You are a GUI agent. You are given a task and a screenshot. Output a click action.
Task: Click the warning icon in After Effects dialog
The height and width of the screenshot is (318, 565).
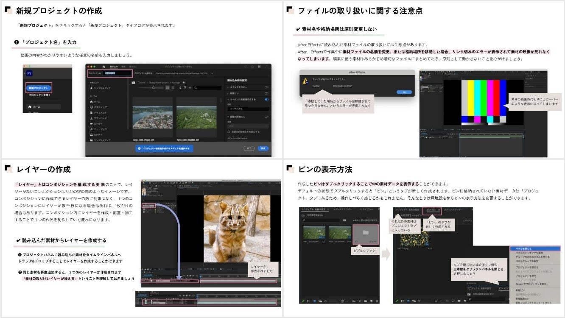click(x=305, y=81)
